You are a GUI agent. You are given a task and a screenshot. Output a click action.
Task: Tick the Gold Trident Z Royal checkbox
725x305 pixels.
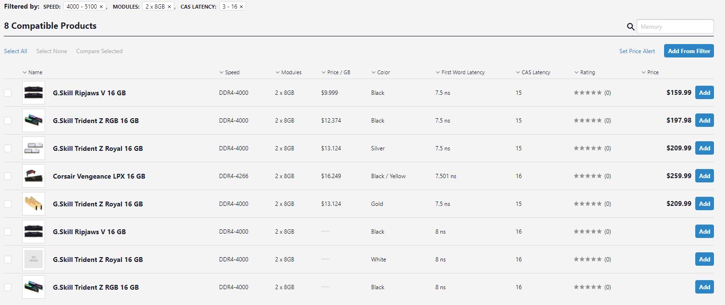click(8, 204)
